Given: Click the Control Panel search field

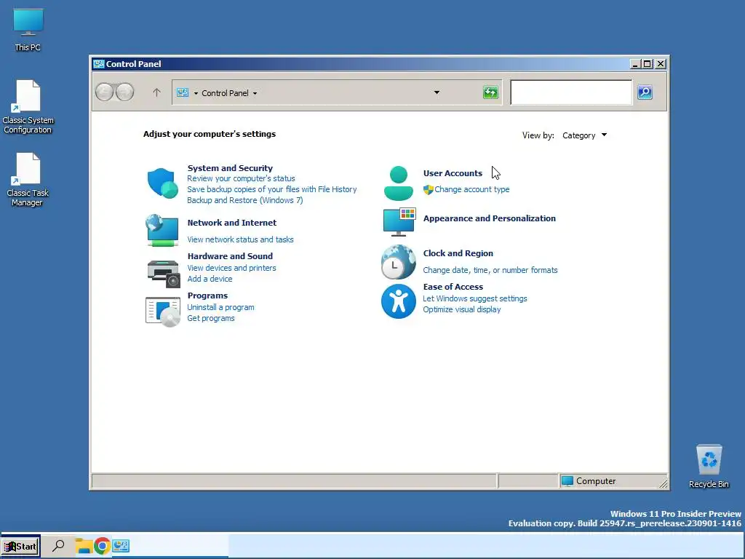Looking at the screenshot, I should pyautogui.click(x=571, y=92).
